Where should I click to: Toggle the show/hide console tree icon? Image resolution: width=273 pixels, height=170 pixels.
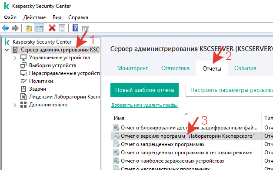[39, 28]
